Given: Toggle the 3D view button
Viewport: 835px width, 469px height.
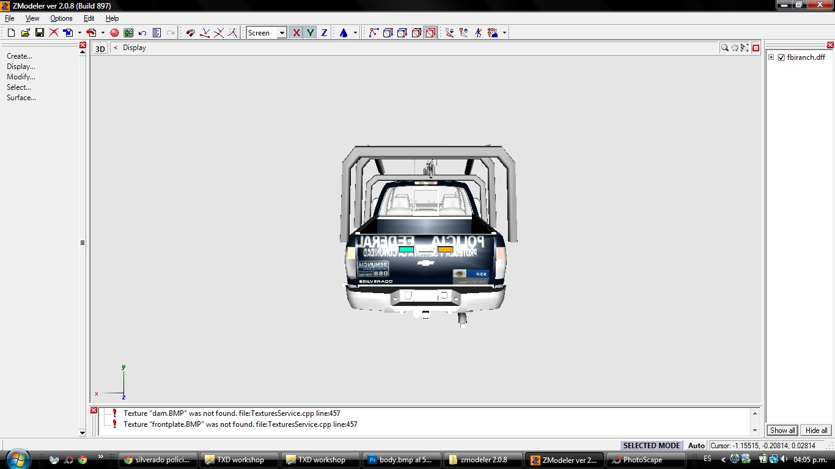Looking at the screenshot, I should point(100,48).
